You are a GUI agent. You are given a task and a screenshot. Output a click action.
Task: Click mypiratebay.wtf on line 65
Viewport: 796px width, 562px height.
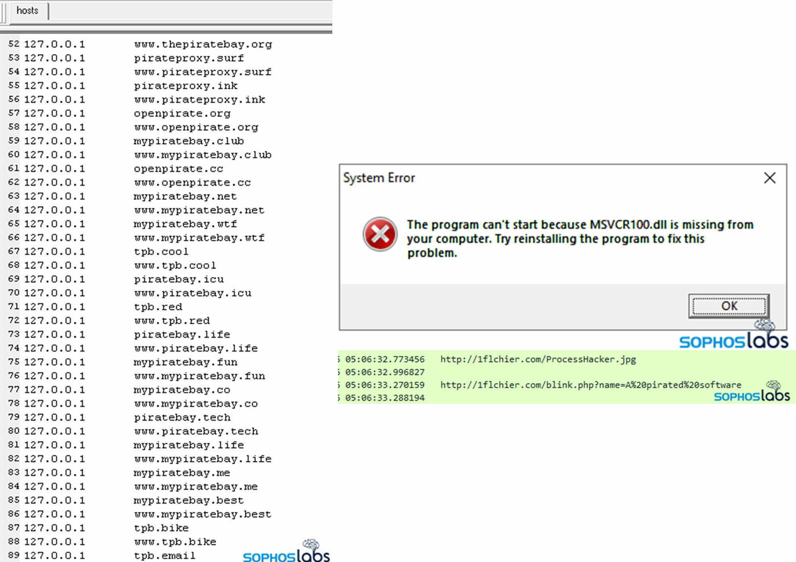[185, 224]
